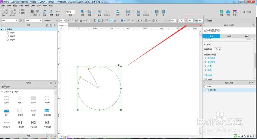Click the undo (撤销) arrow
This screenshot has height=139, width=257.
[x=20, y=10]
